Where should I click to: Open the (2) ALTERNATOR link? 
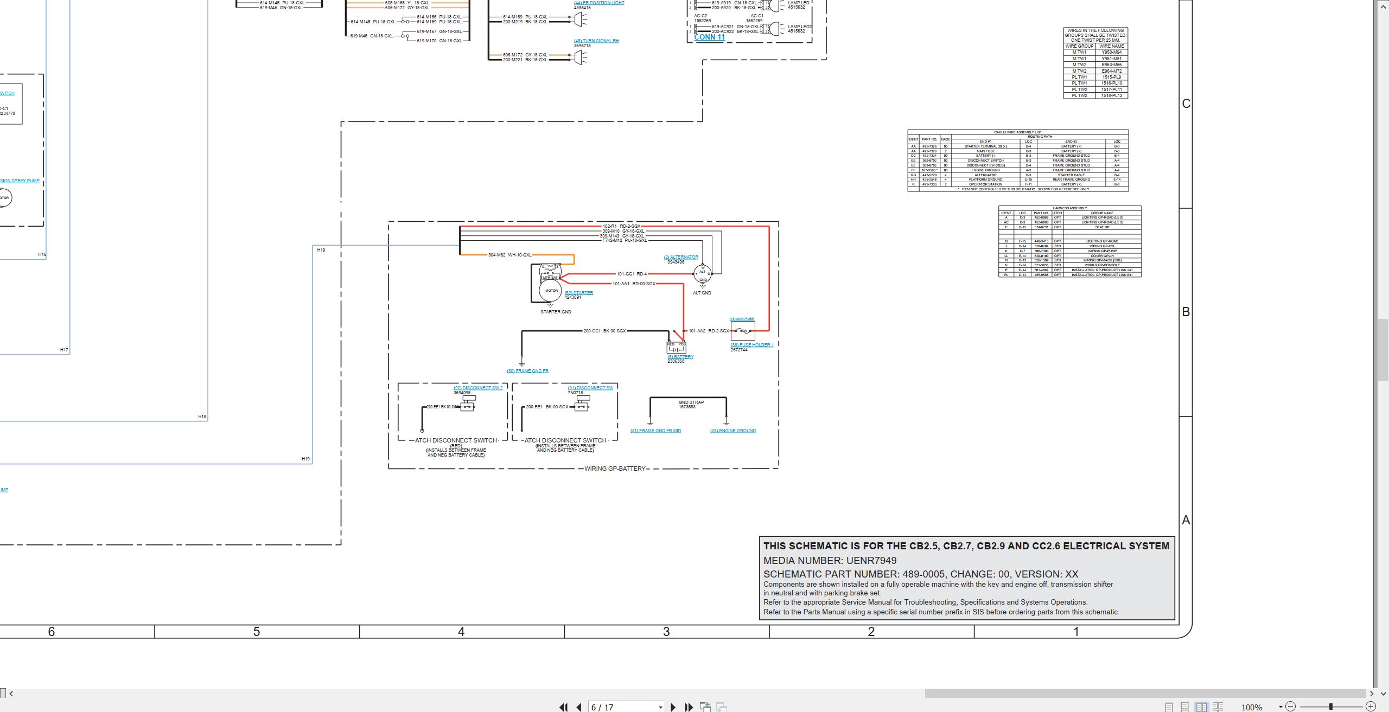(681, 257)
